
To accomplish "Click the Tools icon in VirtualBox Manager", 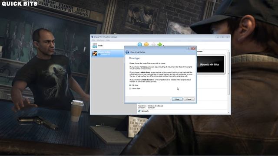I will [95, 45].
